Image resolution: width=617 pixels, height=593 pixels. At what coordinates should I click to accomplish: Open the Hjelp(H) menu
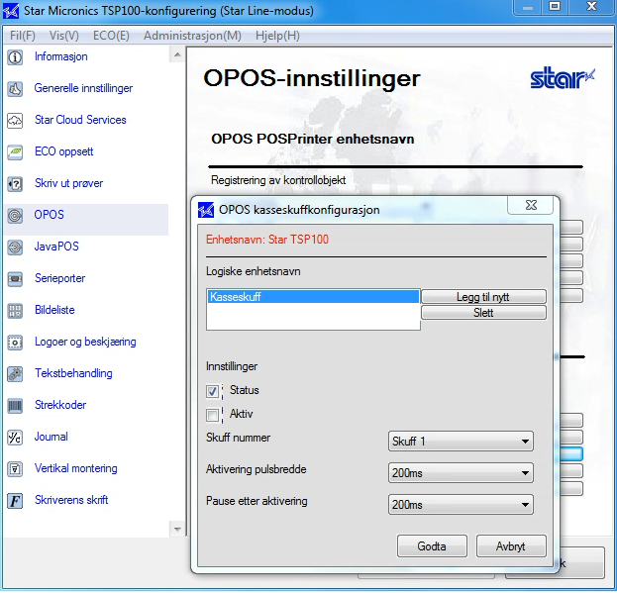click(277, 36)
